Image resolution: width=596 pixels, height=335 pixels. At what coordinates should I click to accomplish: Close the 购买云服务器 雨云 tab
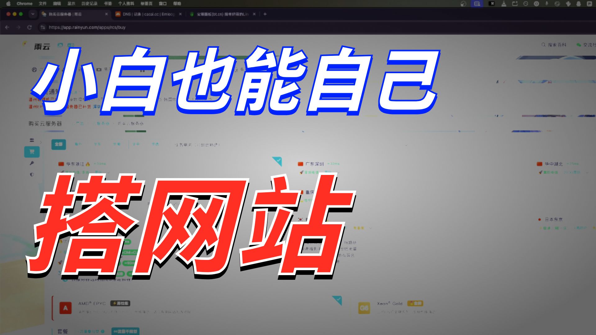tap(106, 14)
